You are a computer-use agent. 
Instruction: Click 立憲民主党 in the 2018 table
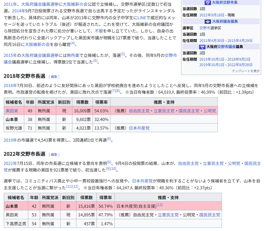click(x=164, y=111)
